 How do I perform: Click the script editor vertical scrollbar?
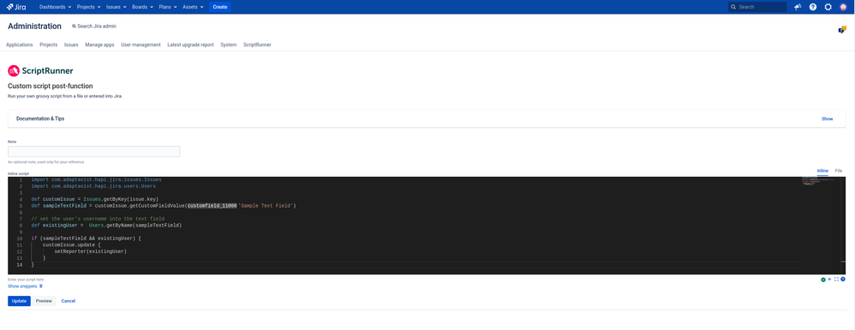tap(843, 225)
